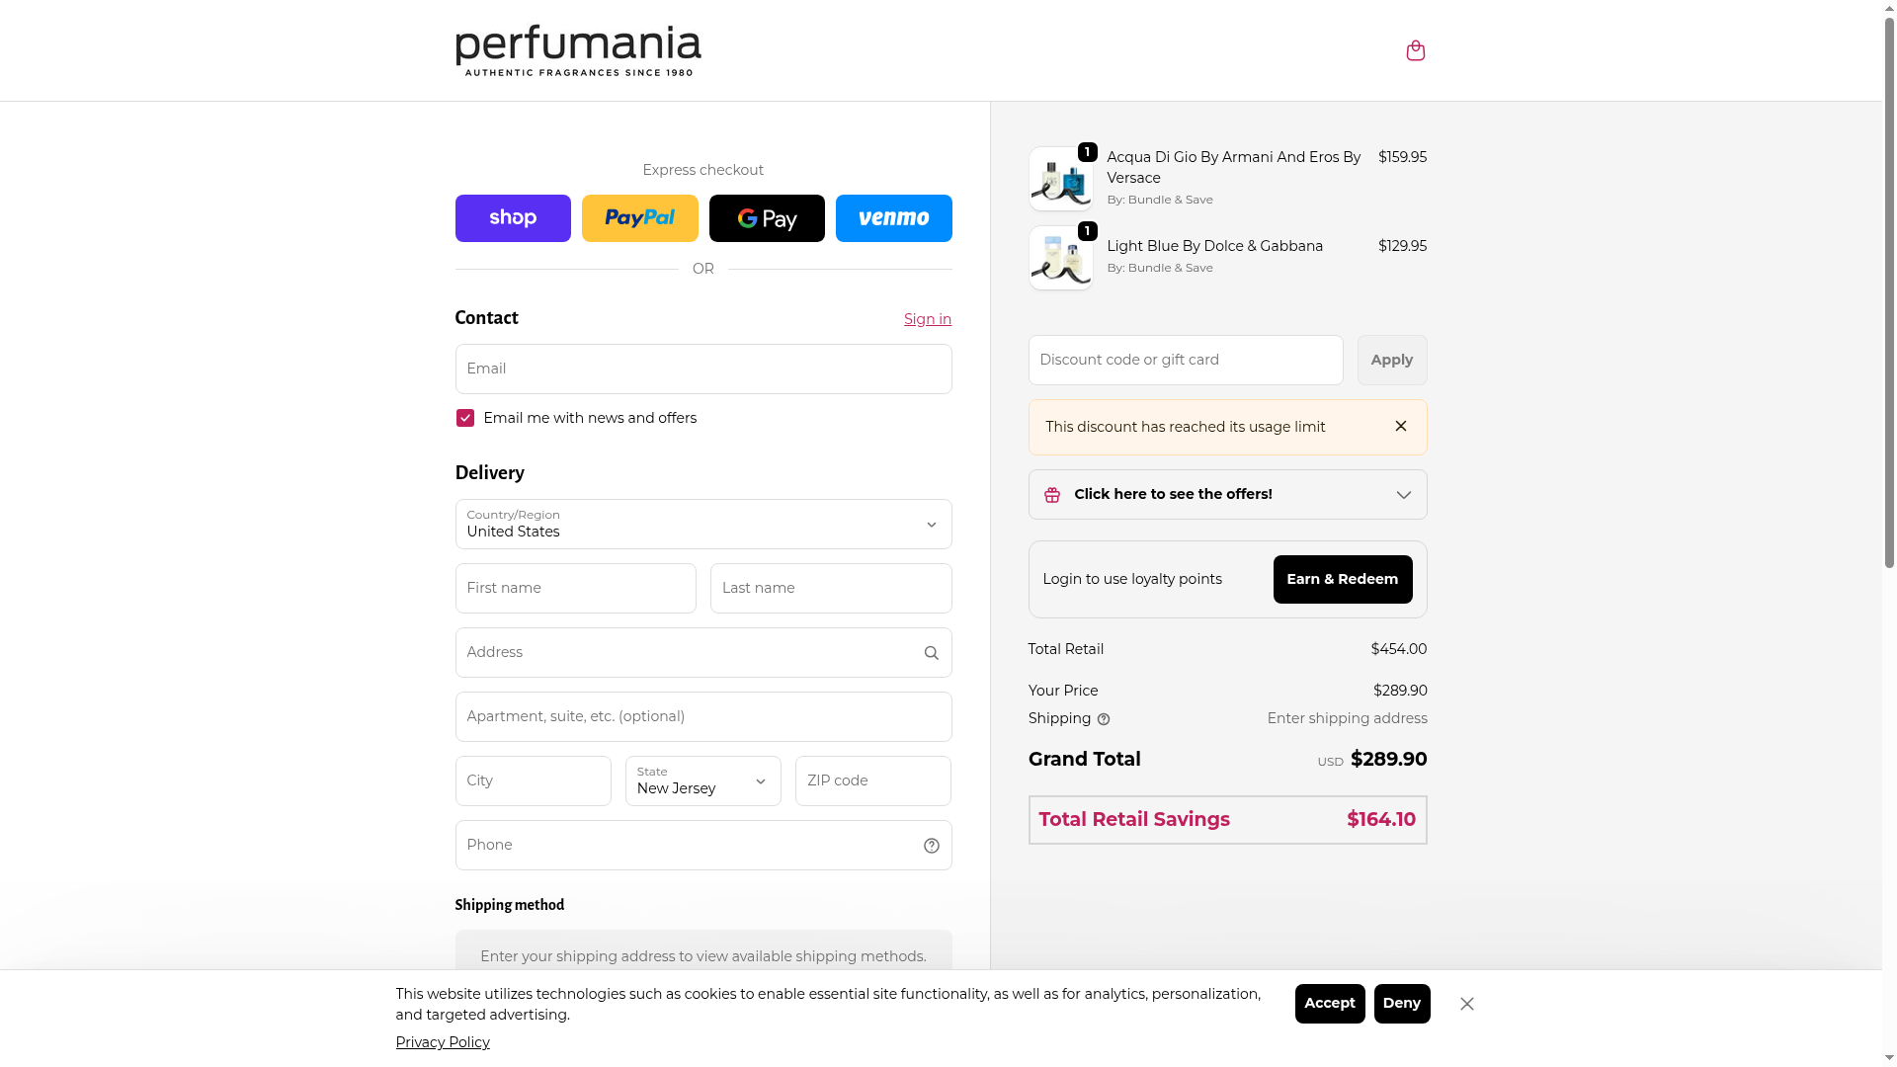Viewport: 1897px width, 1067px height.
Task: Dismiss the discount usage limit message
Action: coord(1400,427)
